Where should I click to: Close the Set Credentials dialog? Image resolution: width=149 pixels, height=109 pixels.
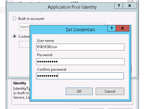122,28
